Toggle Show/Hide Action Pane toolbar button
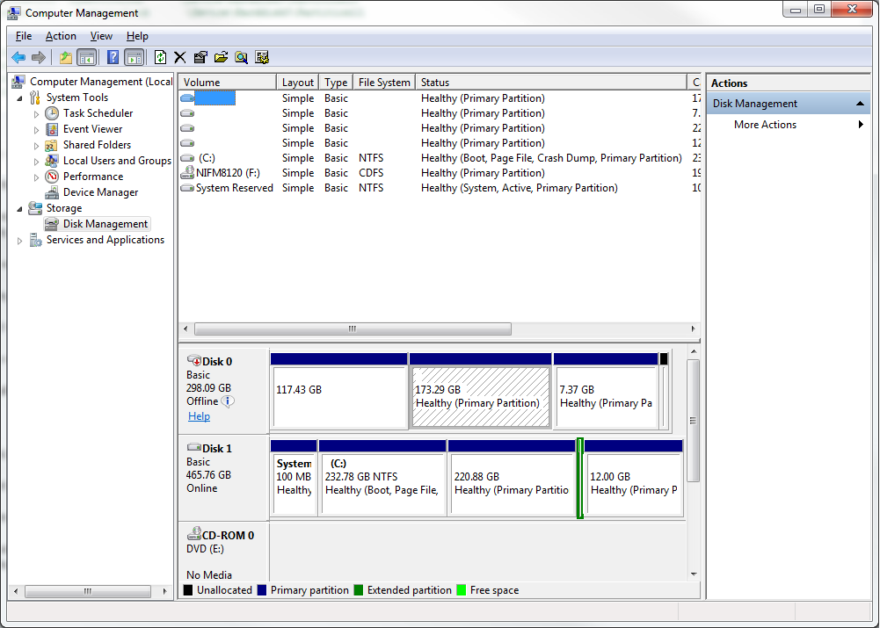This screenshot has width=880, height=628. (x=134, y=57)
